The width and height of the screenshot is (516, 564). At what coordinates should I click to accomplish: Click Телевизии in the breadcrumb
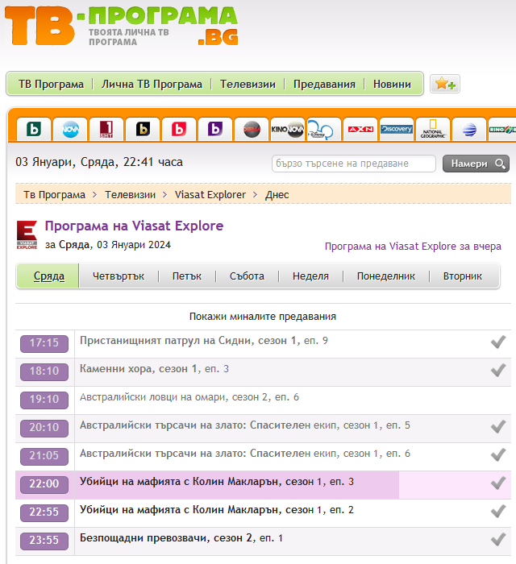(131, 195)
